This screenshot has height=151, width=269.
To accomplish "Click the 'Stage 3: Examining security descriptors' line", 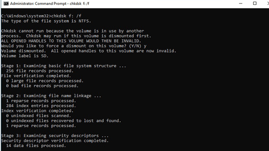I will pos(55,136).
